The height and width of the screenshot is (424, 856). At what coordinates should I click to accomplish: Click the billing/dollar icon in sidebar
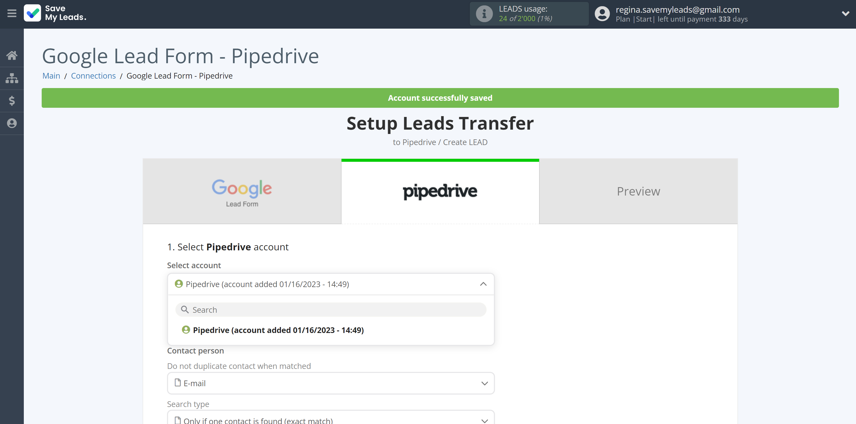(12, 101)
